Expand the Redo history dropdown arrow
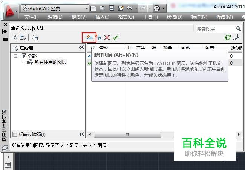Image resolution: width=245 pixels, height=170 pixels. (150, 8)
